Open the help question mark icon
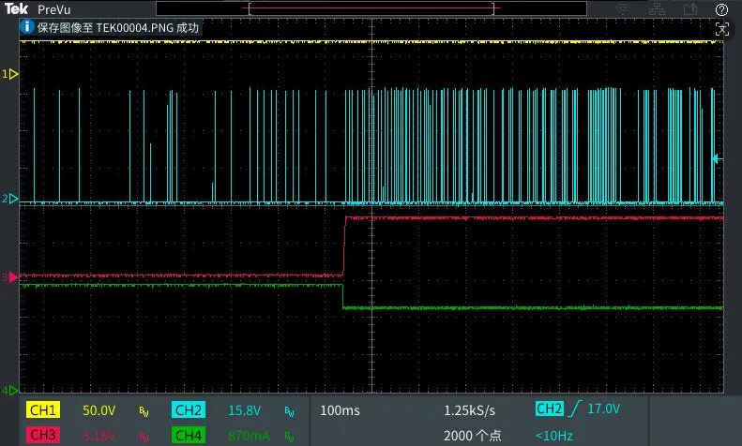 [721, 9]
